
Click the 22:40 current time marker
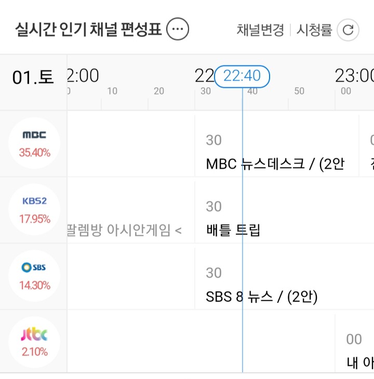click(242, 76)
